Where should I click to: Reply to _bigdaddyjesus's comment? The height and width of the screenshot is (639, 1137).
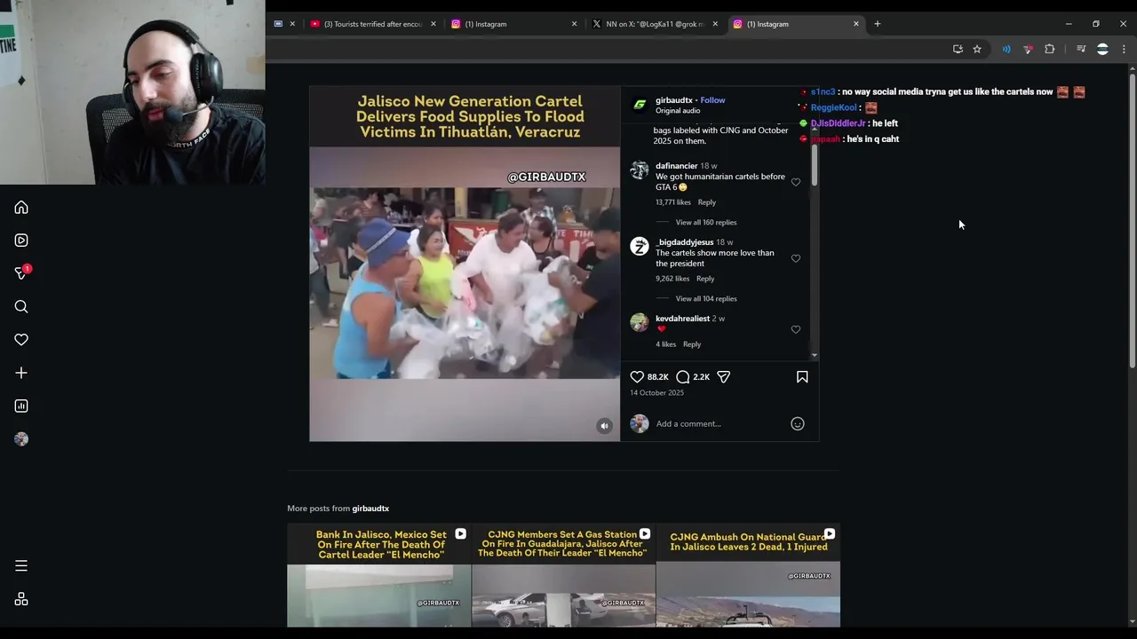click(x=705, y=279)
